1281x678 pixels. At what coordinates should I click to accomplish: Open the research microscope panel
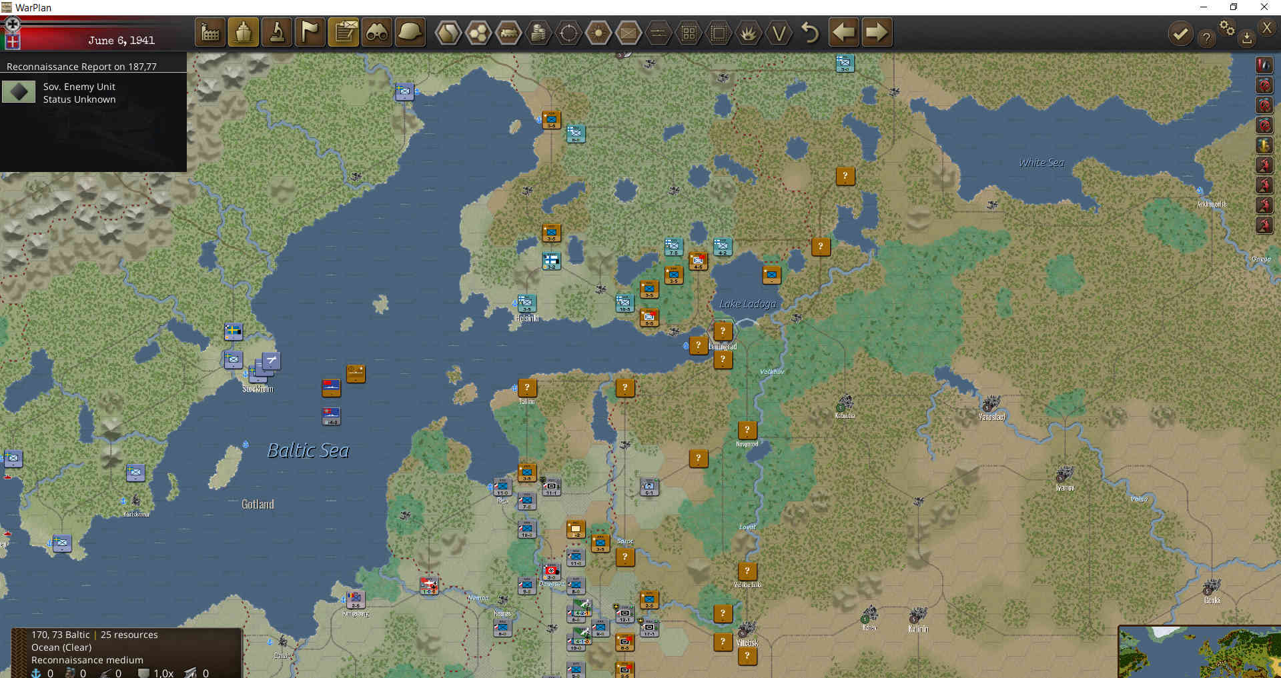point(277,32)
